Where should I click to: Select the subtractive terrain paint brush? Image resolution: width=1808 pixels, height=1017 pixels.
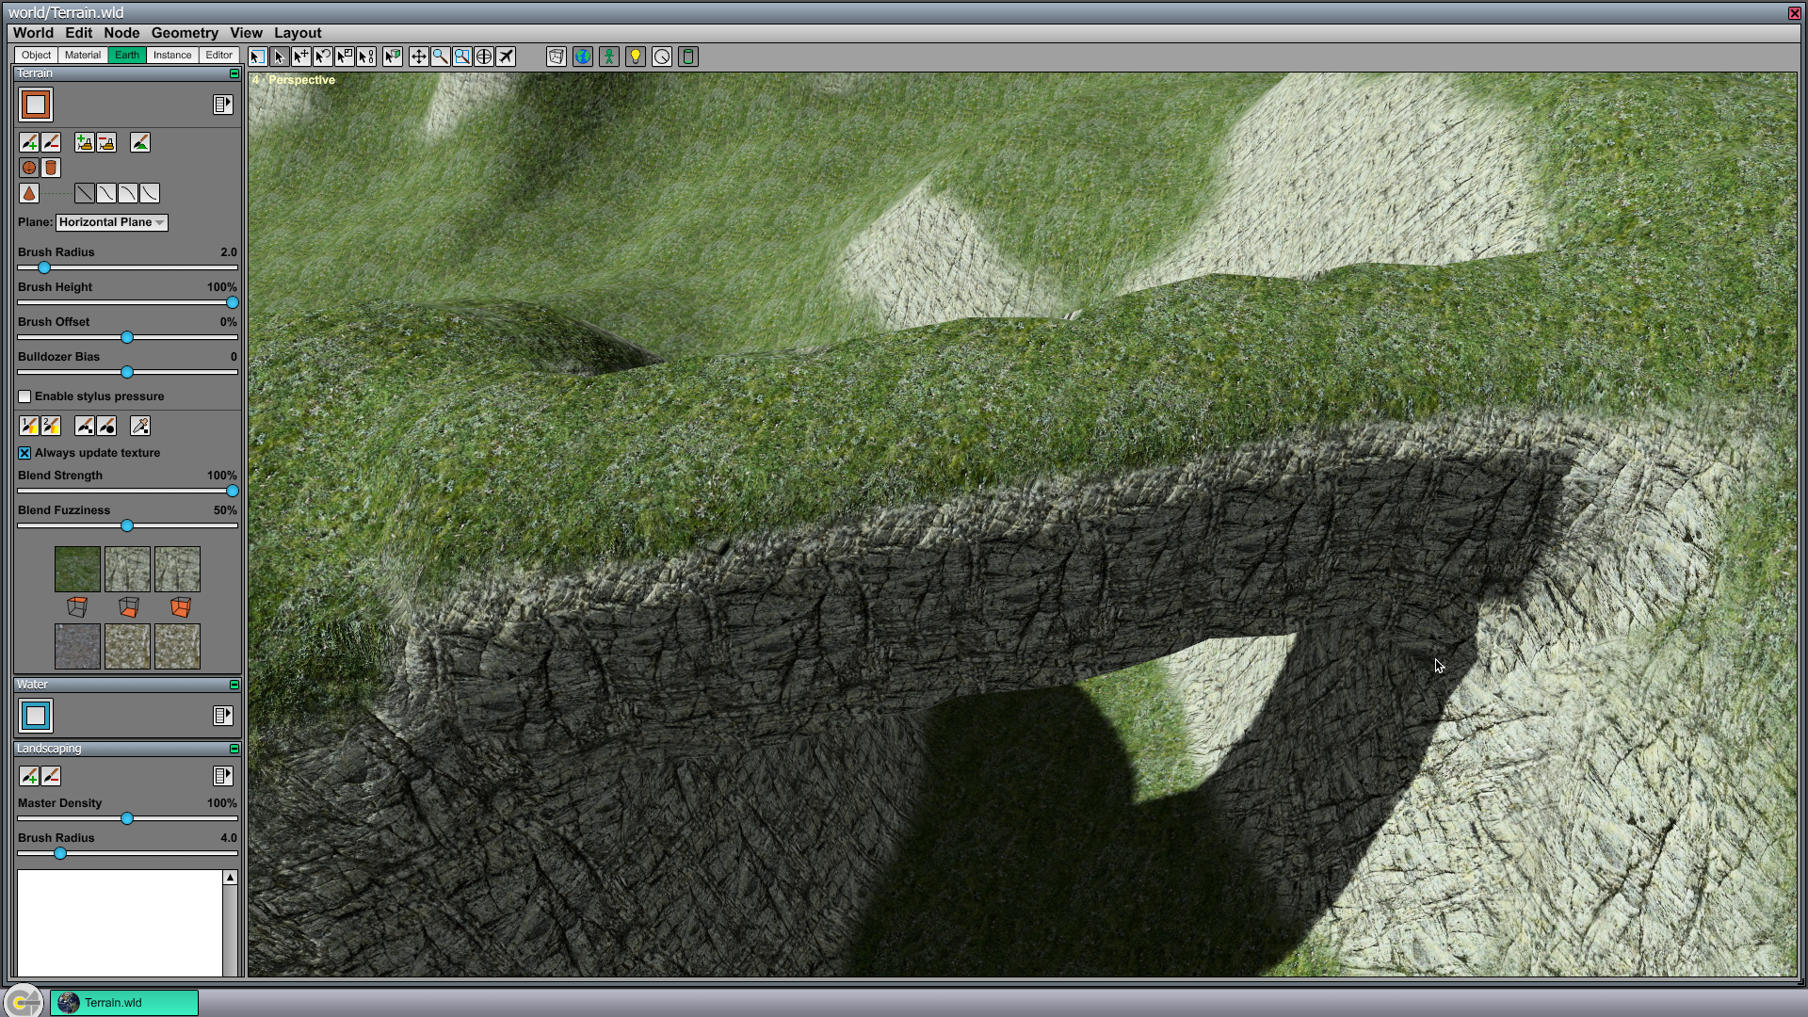tap(51, 142)
